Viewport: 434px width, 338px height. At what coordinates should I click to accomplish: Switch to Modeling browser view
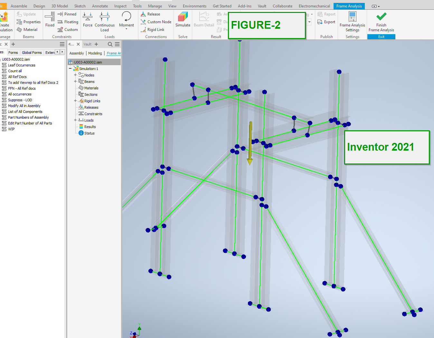click(x=95, y=53)
